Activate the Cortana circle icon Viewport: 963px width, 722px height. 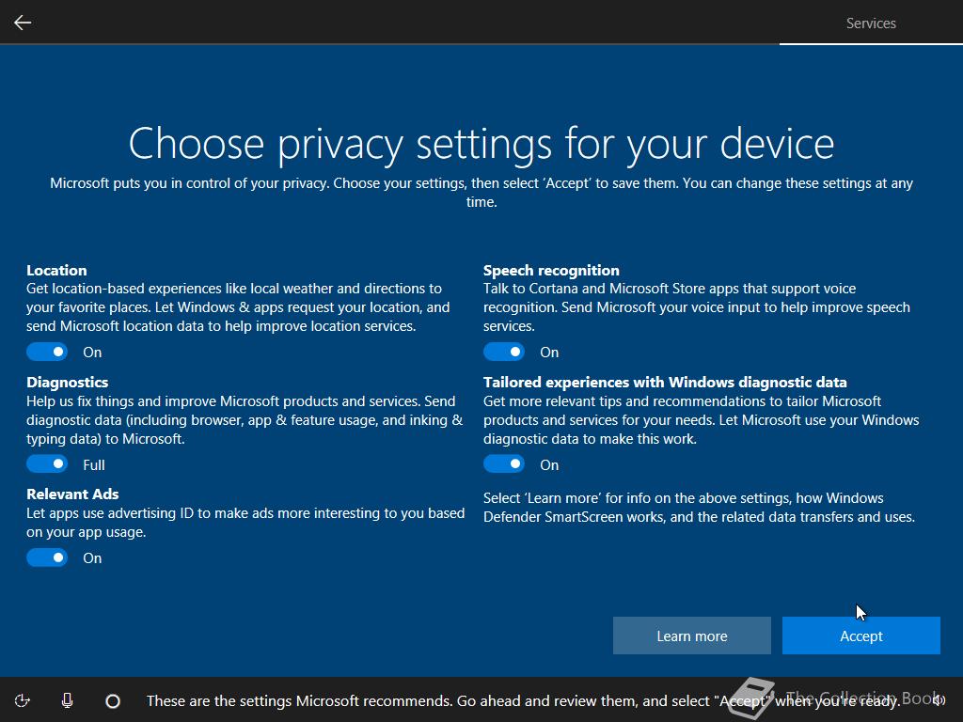[113, 700]
